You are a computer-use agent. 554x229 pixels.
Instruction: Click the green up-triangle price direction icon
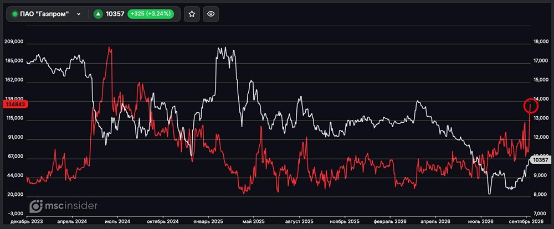(98, 14)
